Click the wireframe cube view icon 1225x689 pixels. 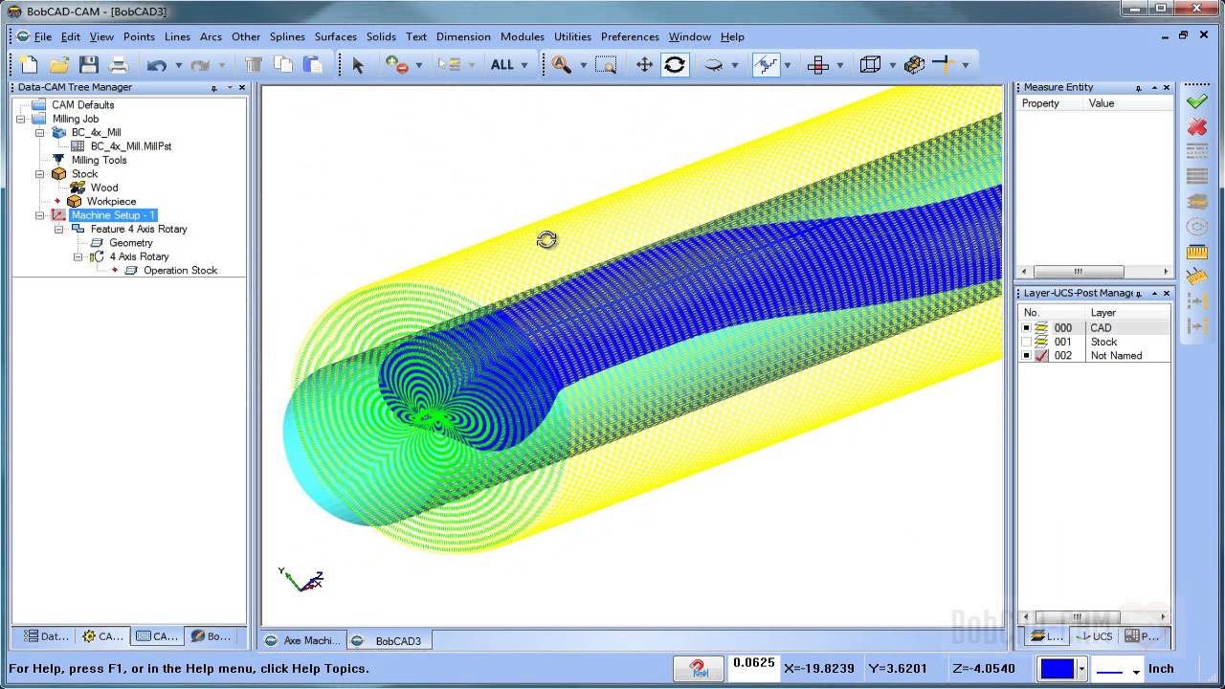870,65
